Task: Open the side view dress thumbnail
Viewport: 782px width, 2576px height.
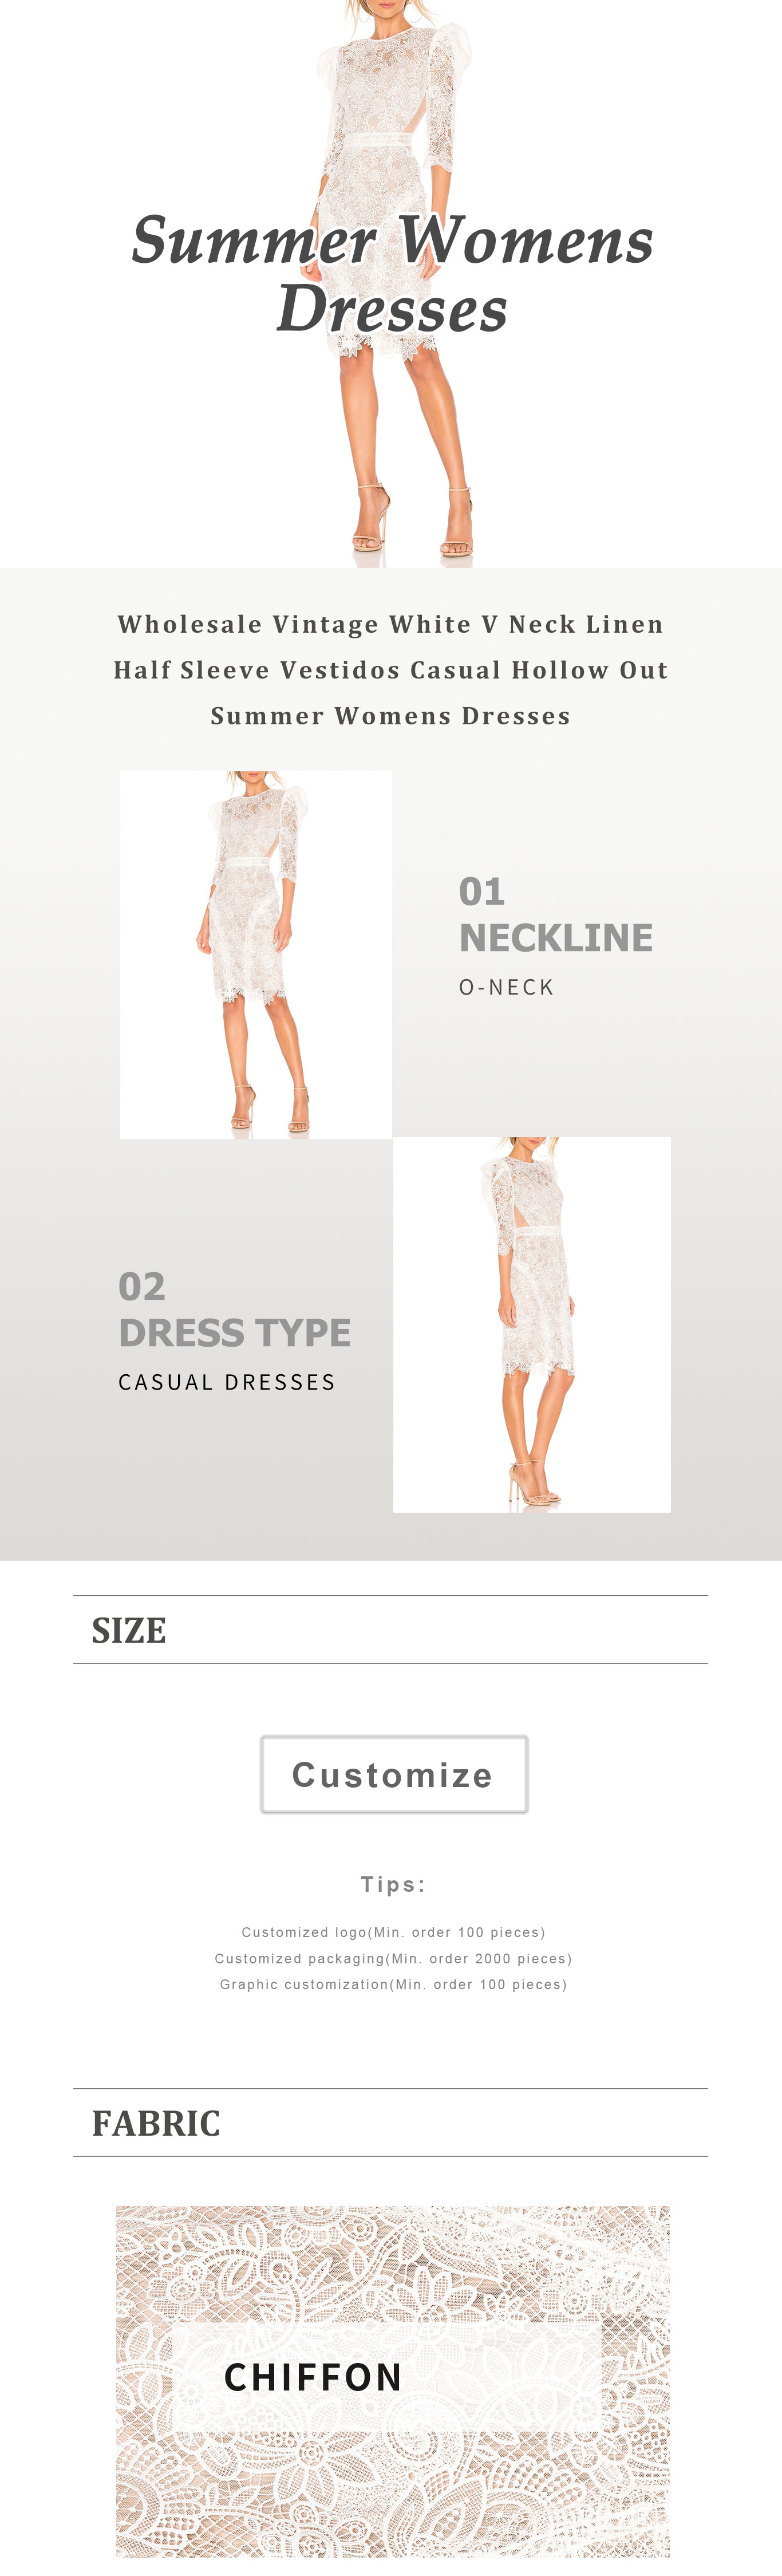Action: pos(532,1324)
